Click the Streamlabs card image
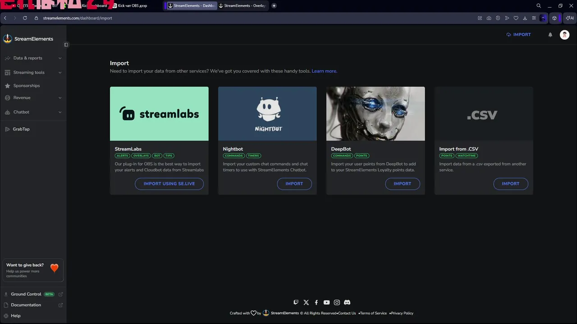Image resolution: width=577 pixels, height=324 pixels. point(159,114)
